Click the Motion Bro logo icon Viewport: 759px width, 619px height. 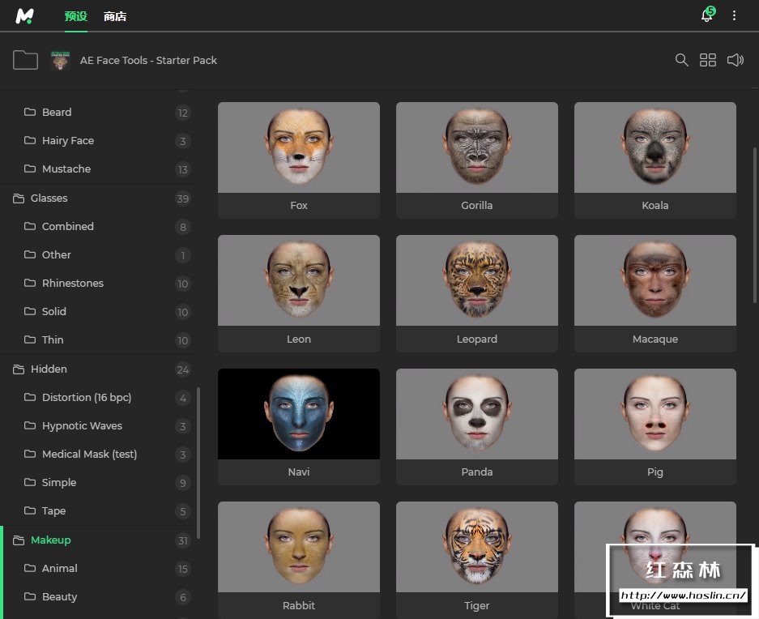(24, 16)
